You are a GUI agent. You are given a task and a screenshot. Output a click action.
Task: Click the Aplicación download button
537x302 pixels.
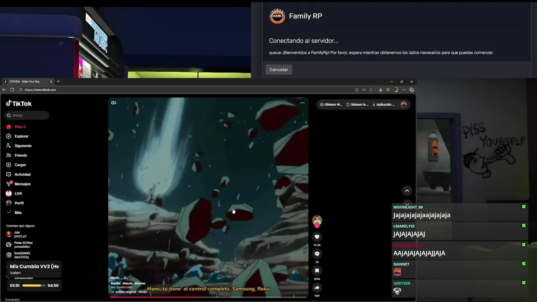pos(383,104)
